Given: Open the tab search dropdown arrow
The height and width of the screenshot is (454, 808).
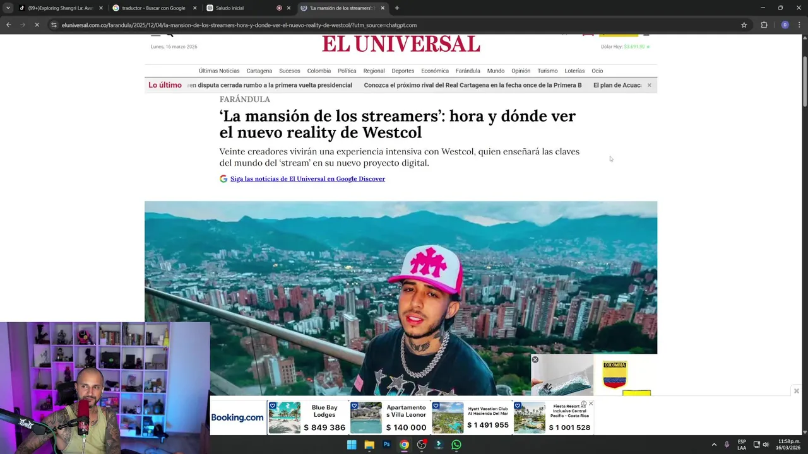Looking at the screenshot, I should point(8,8).
